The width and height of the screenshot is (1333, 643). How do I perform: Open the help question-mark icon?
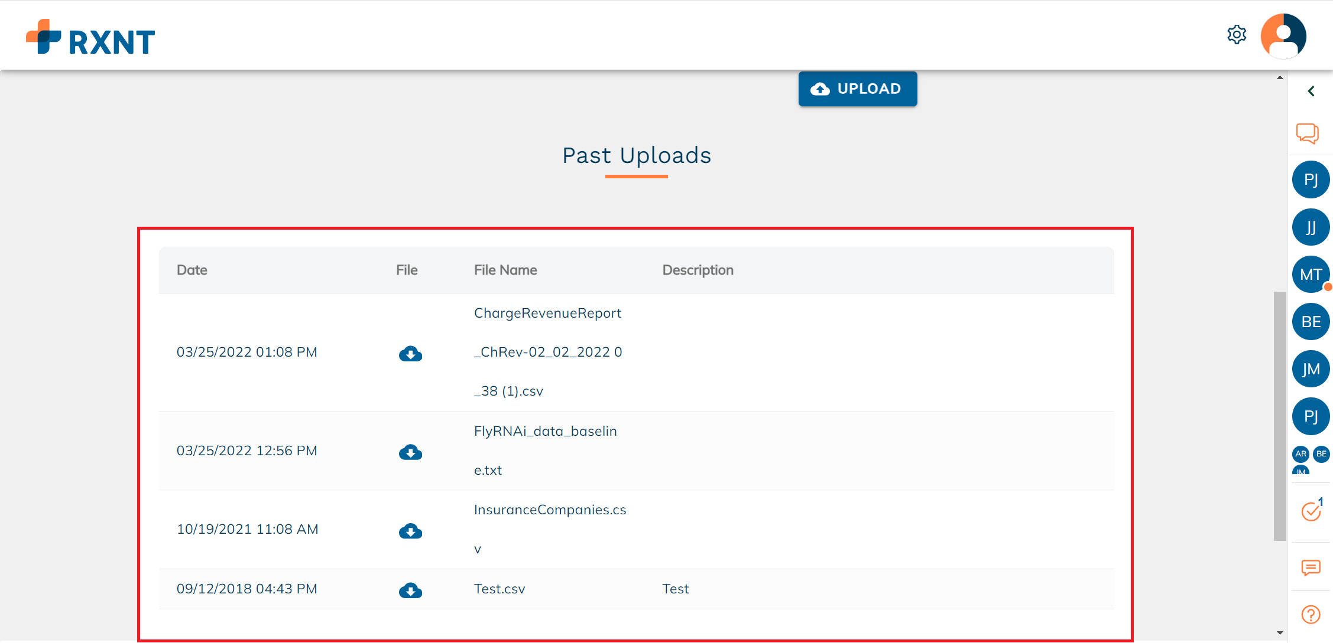pos(1311,614)
